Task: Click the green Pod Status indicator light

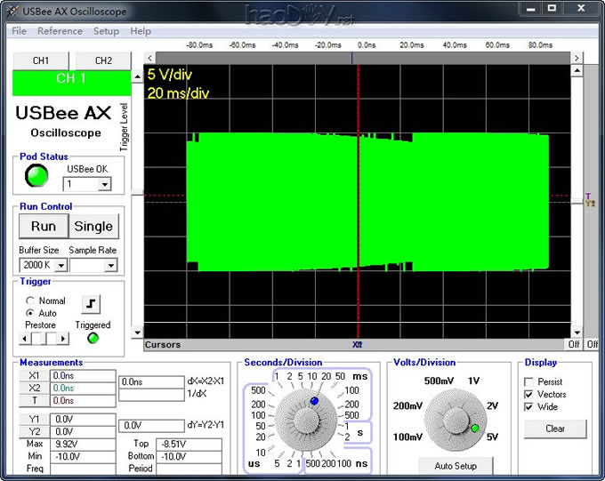Action: tap(36, 177)
